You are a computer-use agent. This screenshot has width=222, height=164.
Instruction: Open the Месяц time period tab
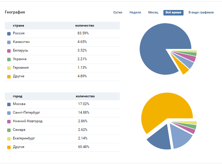pos(153,12)
